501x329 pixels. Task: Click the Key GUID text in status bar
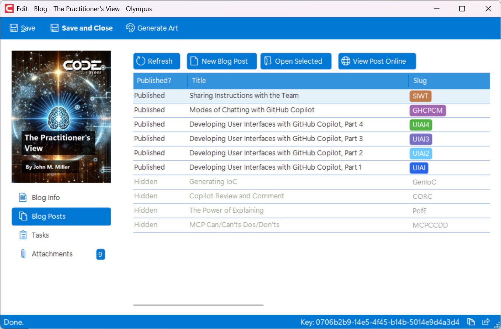tap(380, 322)
